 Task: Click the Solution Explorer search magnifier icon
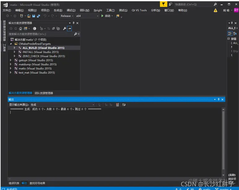tap(76, 34)
